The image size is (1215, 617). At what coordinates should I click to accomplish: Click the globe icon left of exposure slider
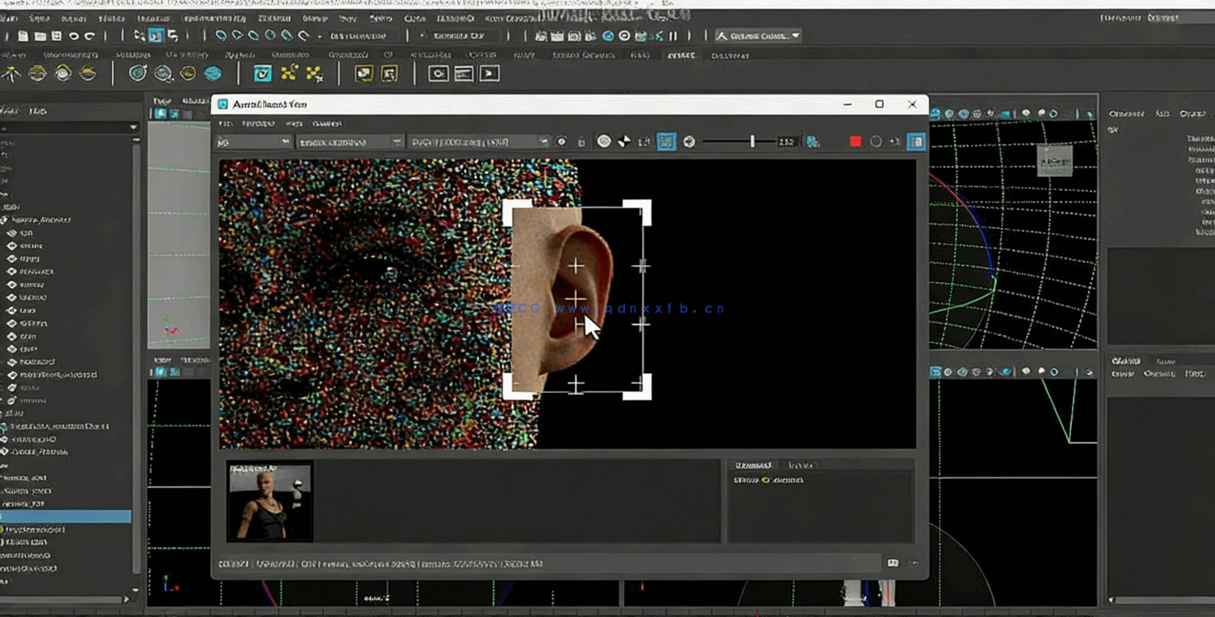(689, 142)
